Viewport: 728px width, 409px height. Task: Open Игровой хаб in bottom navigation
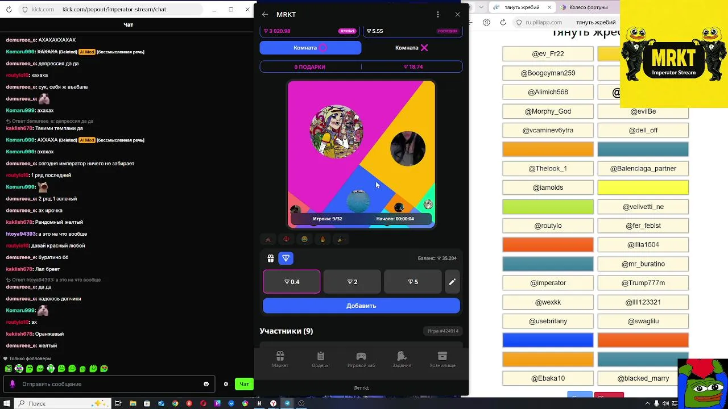[x=361, y=360]
